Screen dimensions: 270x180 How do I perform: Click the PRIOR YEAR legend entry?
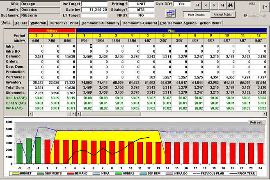click(242, 173)
